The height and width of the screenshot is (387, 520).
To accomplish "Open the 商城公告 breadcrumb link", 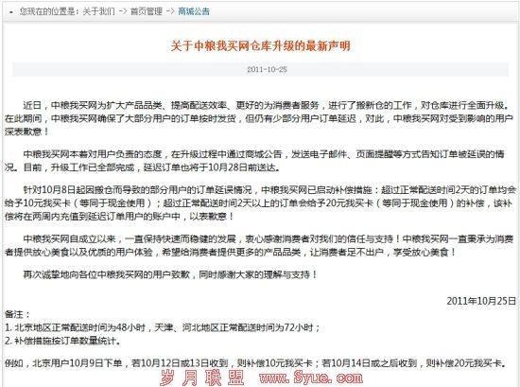I will click(194, 11).
